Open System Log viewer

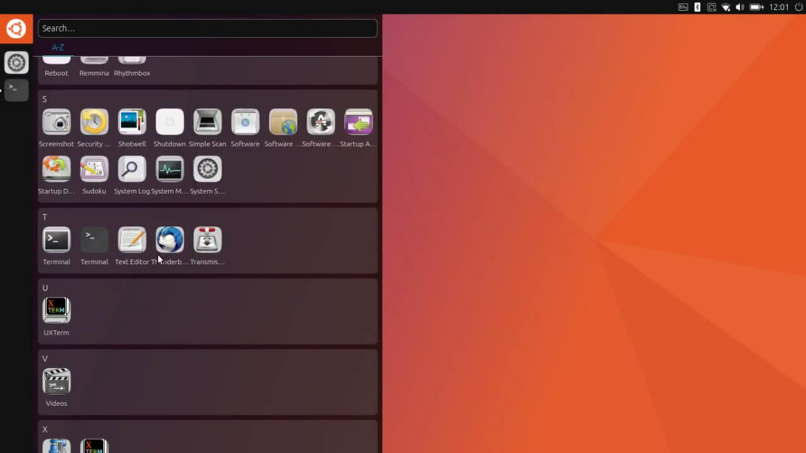click(132, 169)
